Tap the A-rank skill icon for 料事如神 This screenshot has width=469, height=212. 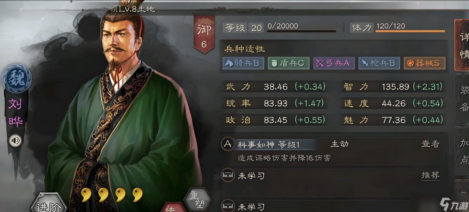click(x=228, y=144)
